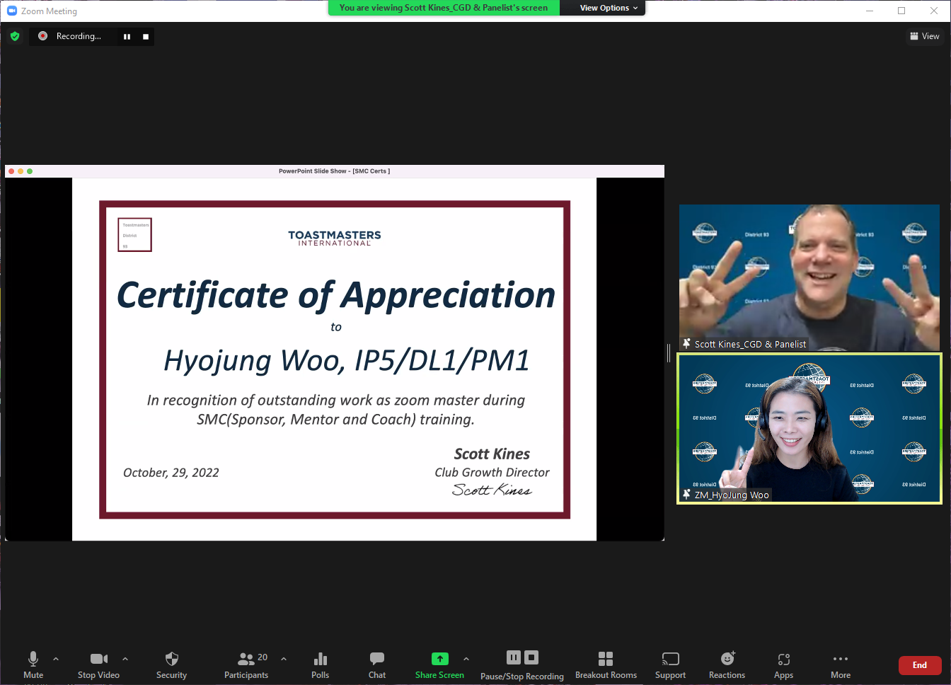Viewport: 951px width, 685px height.
Task: Open Reactions smiley menu
Action: click(727, 664)
